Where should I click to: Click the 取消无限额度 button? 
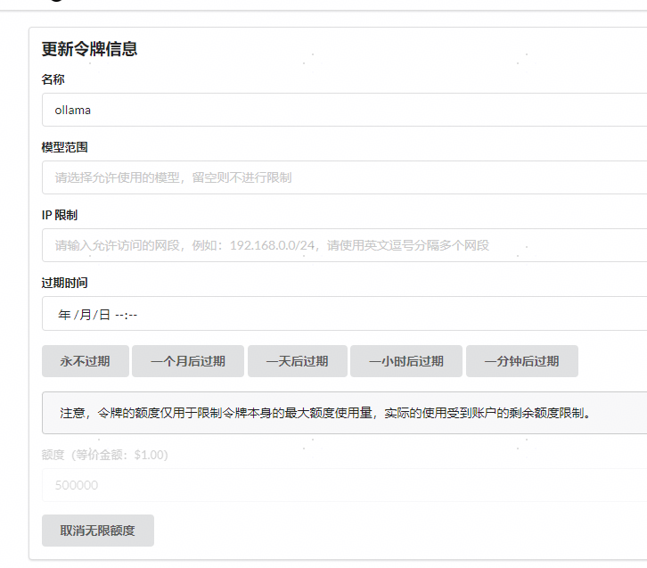coord(97,531)
